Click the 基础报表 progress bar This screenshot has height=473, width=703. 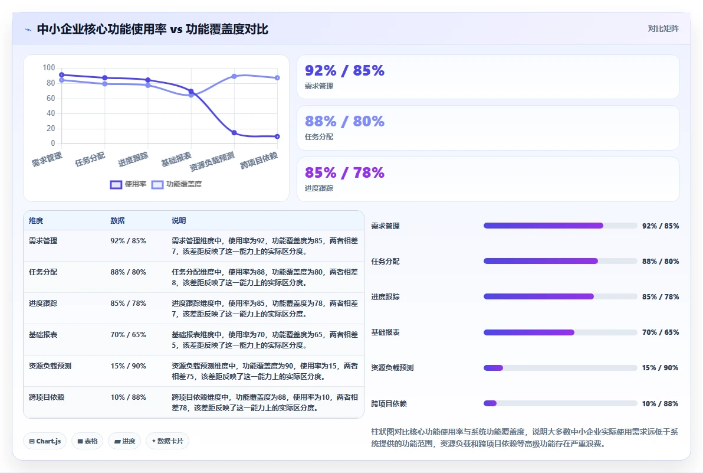click(560, 332)
